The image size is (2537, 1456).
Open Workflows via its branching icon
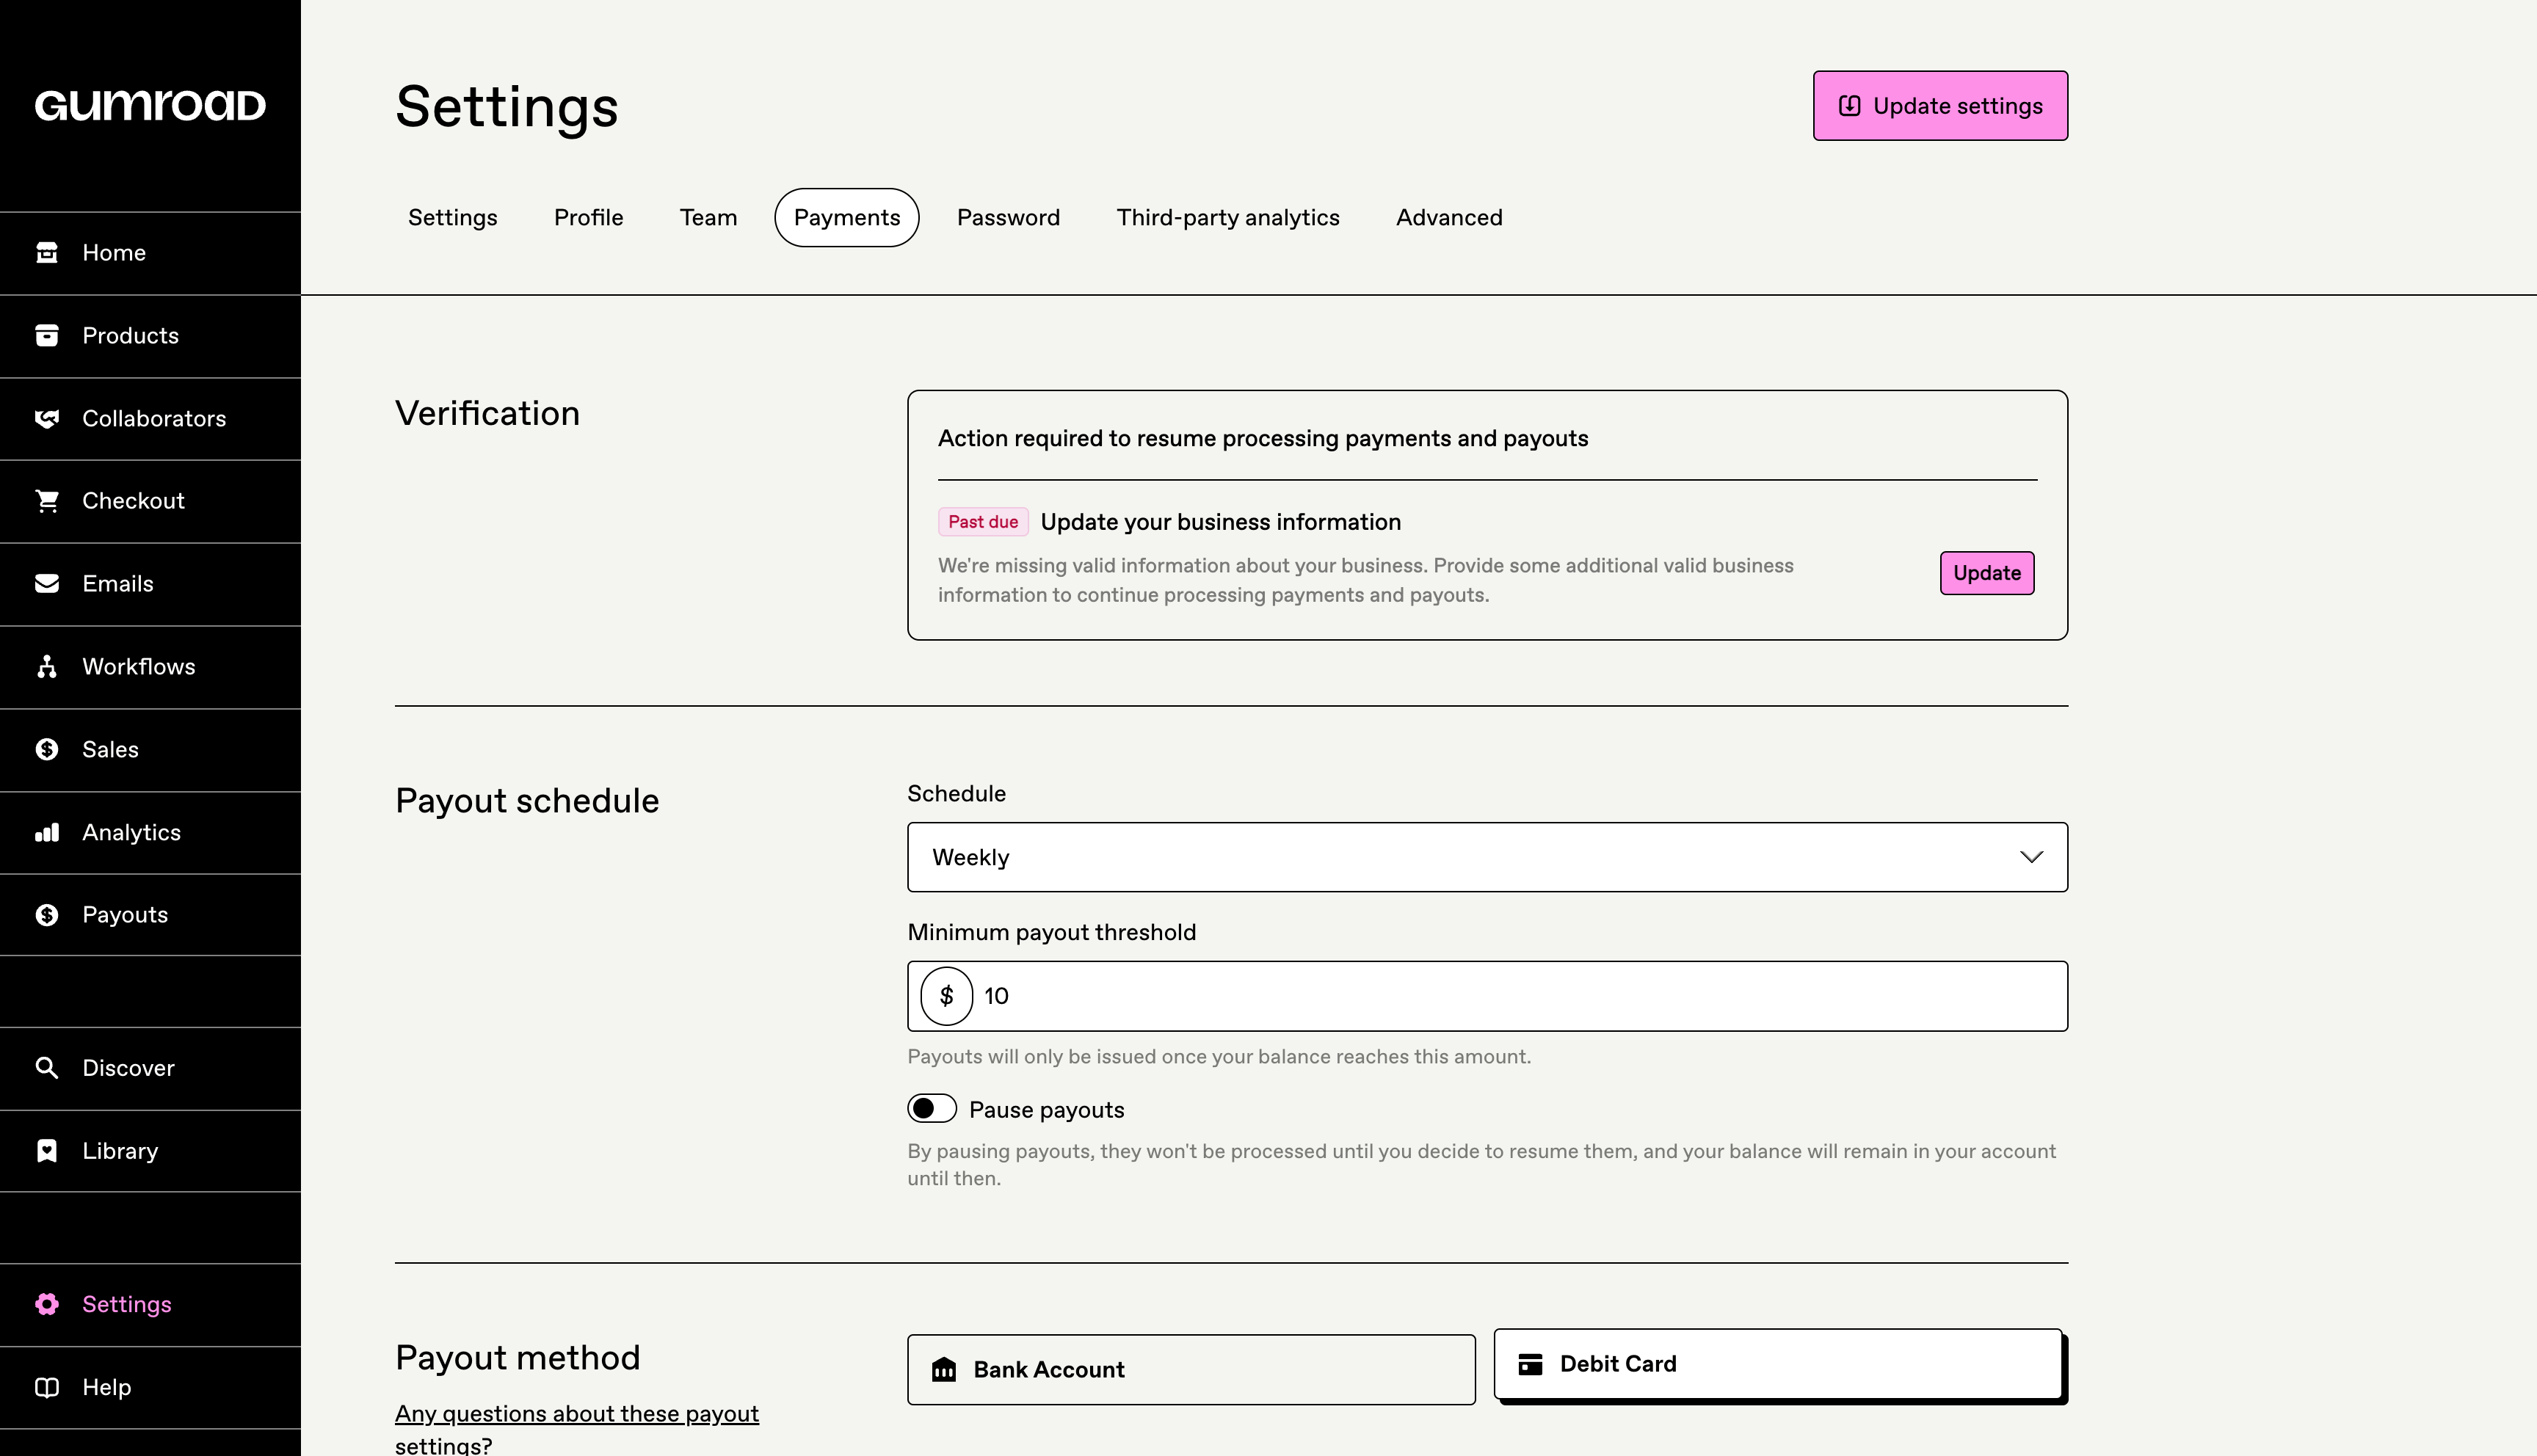(47, 667)
